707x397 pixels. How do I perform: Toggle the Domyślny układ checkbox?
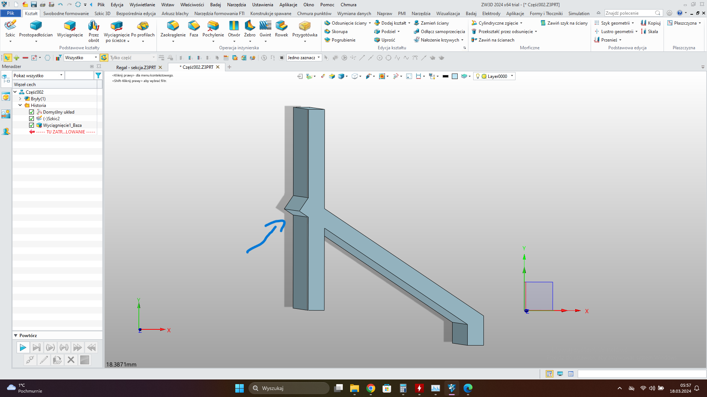tap(32, 112)
